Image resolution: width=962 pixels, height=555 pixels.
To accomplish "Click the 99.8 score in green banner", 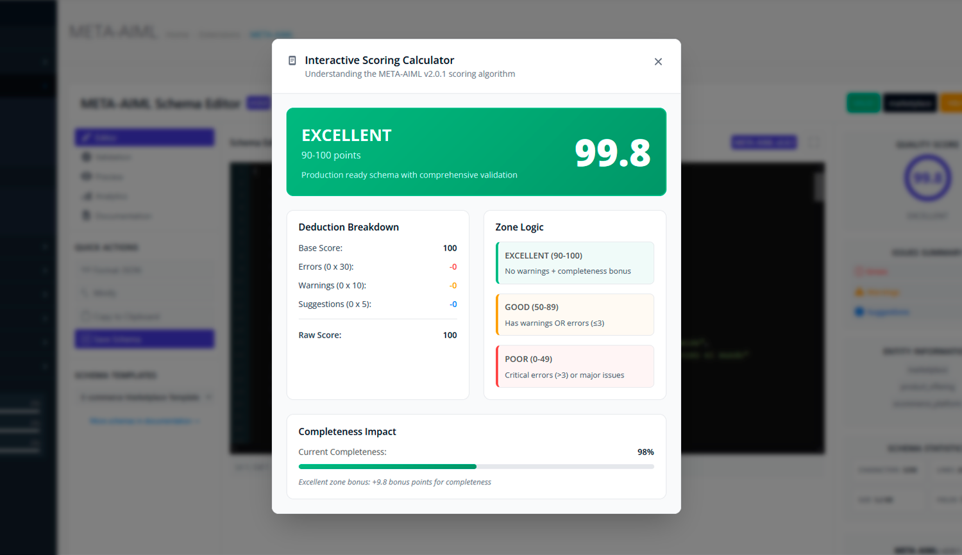I will point(612,153).
